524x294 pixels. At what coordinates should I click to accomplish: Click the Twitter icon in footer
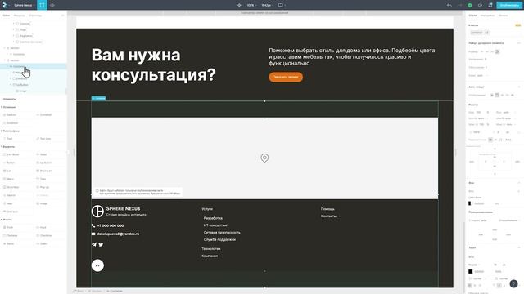coord(101,244)
